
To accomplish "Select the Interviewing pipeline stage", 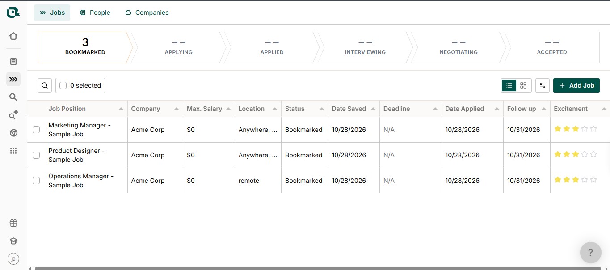I will click(365, 47).
